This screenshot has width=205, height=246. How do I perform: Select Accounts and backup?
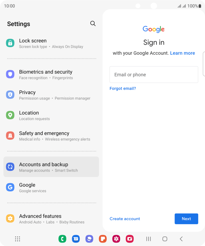pos(51,167)
